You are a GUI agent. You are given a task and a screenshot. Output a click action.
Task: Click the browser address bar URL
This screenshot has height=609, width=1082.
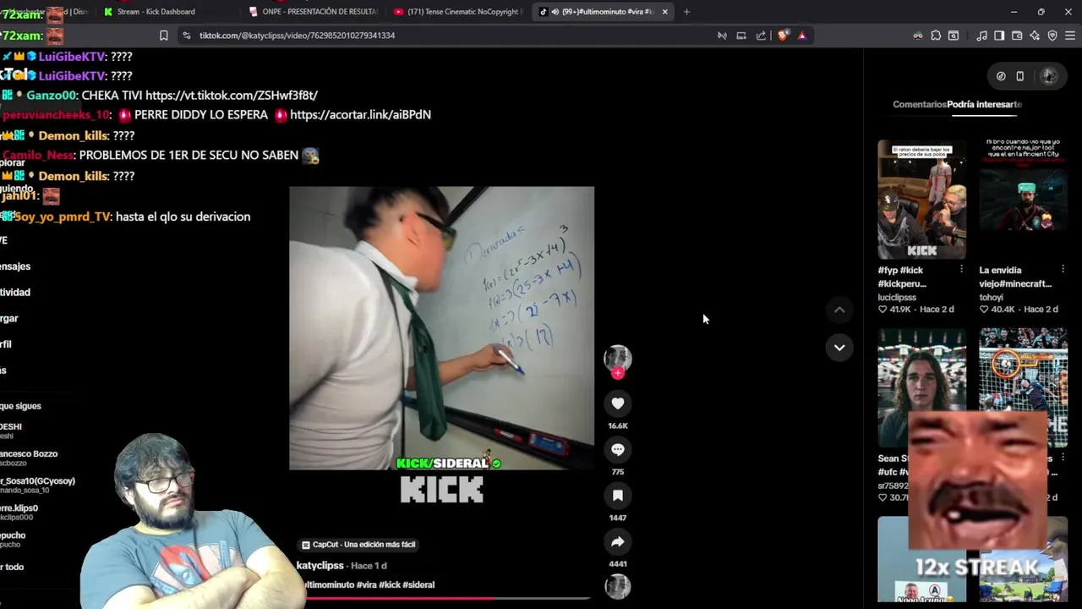tap(297, 36)
